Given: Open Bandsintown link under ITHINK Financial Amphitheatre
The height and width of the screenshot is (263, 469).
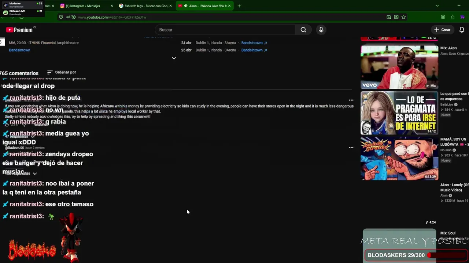Looking at the screenshot, I should [19, 50].
